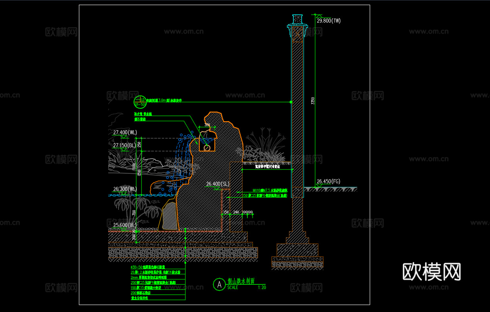
Task: Select the 假山跌水剖面 drawing title
Action: click(x=241, y=281)
